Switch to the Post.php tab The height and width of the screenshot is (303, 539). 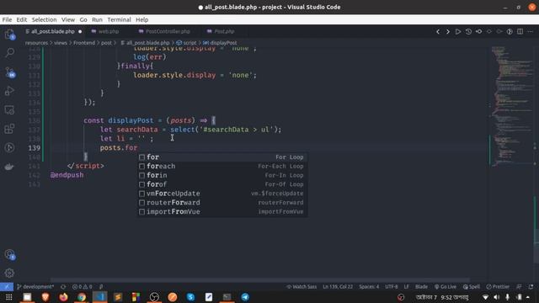(x=224, y=31)
